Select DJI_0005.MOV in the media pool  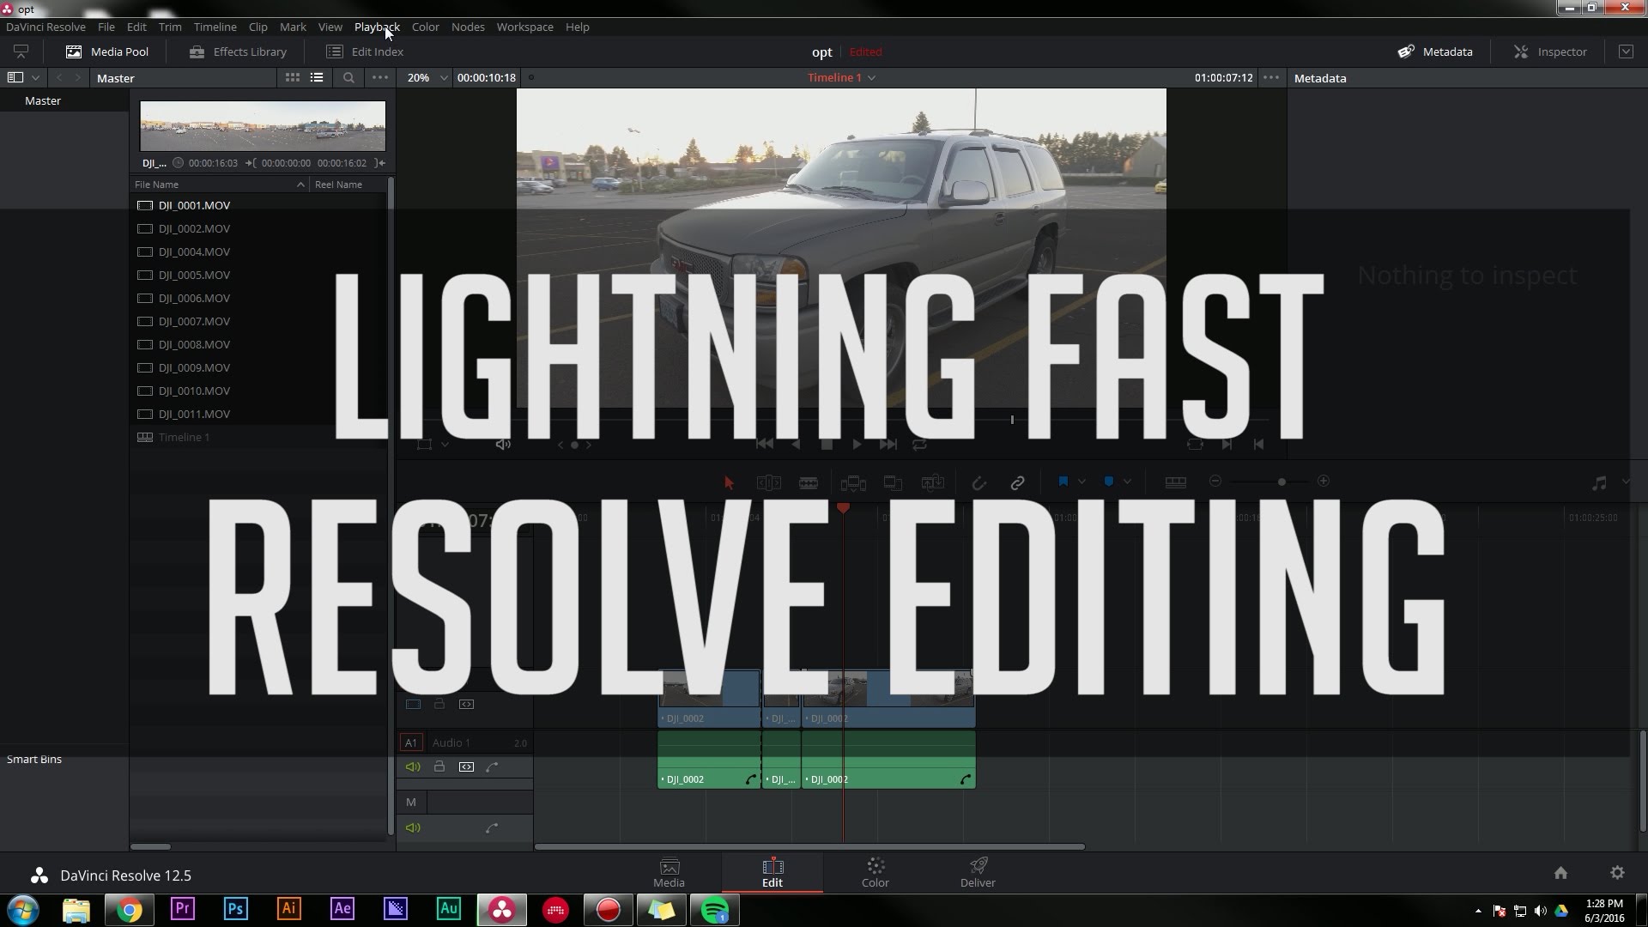pos(194,275)
